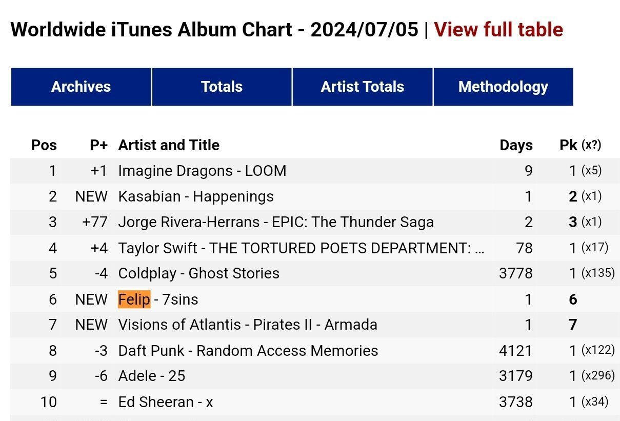Image resolution: width=620 pixels, height=421 pixels.
Task: Open the Methodology tab
Action: (503, 87)
